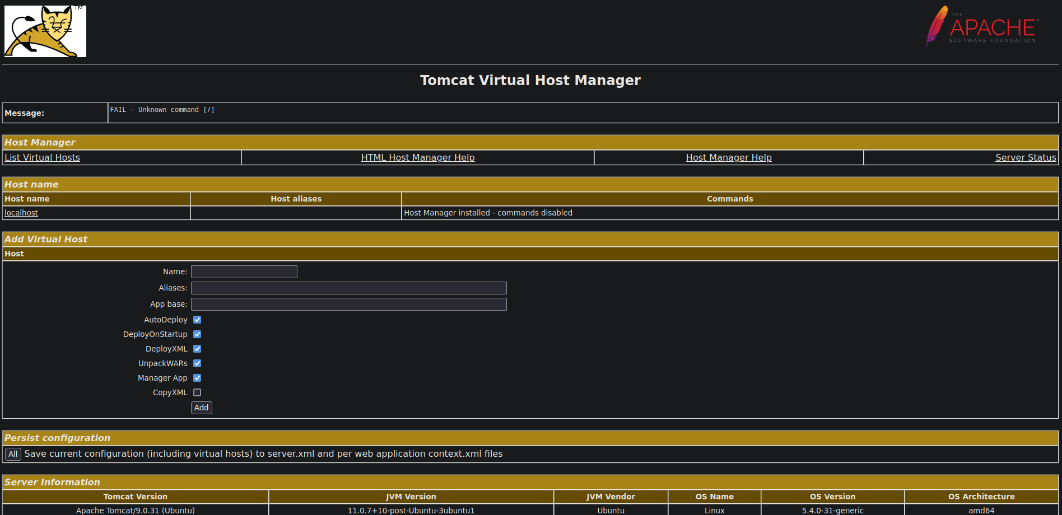
Task: Open HTML Host Manager Help link
Action: tap(418, 158)
